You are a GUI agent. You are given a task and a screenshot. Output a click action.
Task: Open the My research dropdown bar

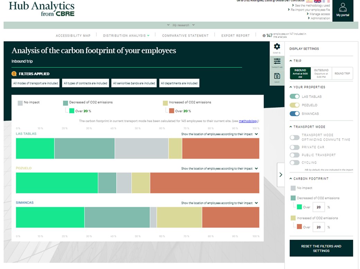[x=181, y=25]
